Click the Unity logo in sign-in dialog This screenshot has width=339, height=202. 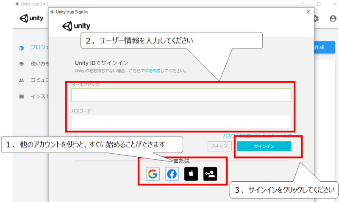pyautogui.click(x=76, y=26)
